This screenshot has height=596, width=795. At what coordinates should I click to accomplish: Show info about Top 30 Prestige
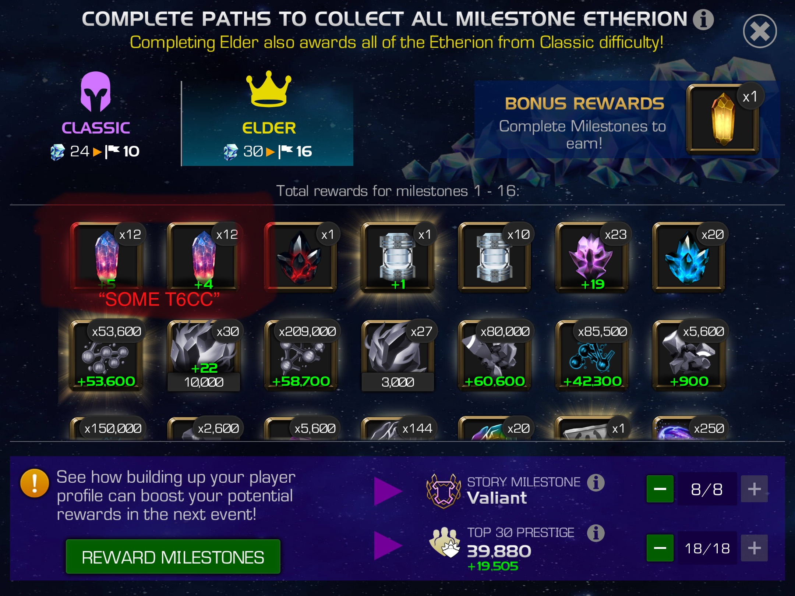[x=596, y=533]
